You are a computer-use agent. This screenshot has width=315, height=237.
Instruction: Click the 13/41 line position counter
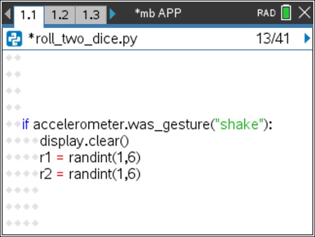coord(273,38)
